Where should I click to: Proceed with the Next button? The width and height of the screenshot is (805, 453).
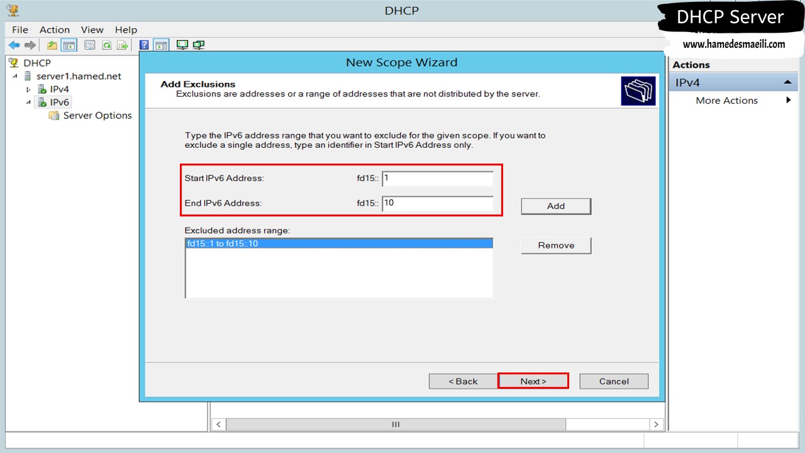click(533, 381)
